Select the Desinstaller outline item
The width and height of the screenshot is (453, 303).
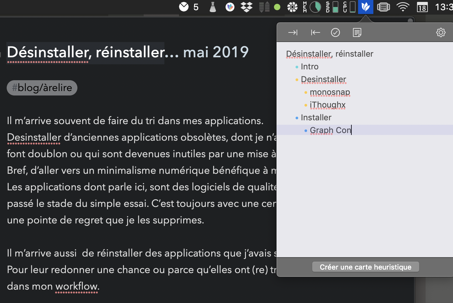(x=323, y=79)
